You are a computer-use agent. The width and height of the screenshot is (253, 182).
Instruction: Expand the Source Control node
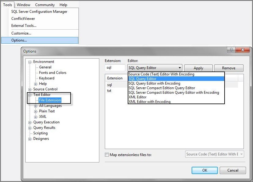pyautogui.click(x=30, y=89)
